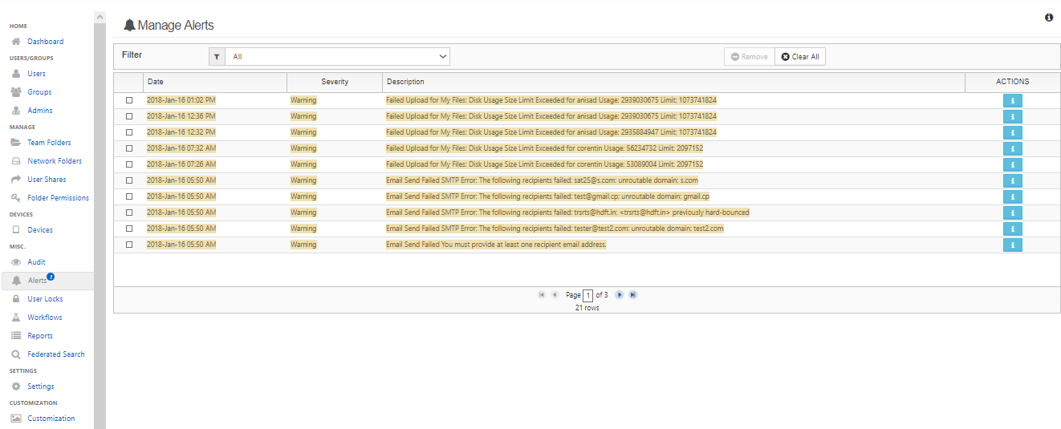Image resolution: width=1061 pixels, height=429 pixels.
Task: Expand the Filter dropdown showing All
Action: pos(337,57)
